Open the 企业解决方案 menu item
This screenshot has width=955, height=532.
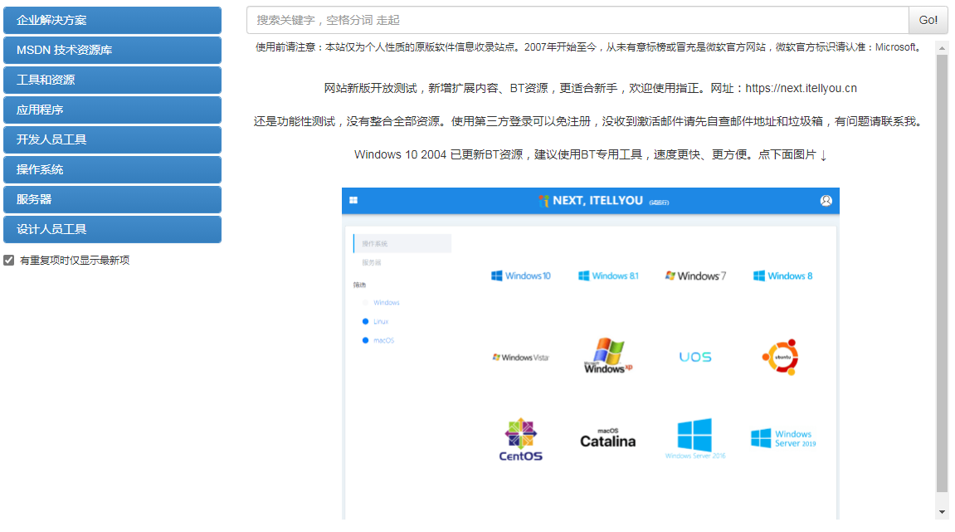point(112,20)
